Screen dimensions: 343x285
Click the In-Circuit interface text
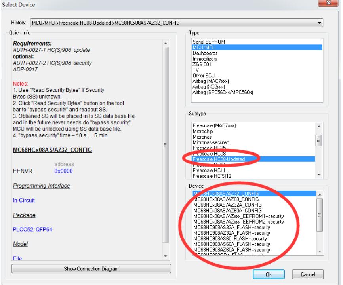[24, 200]
